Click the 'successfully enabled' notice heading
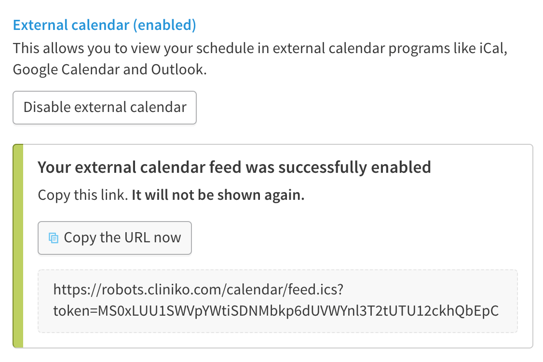 click(234, 167)
